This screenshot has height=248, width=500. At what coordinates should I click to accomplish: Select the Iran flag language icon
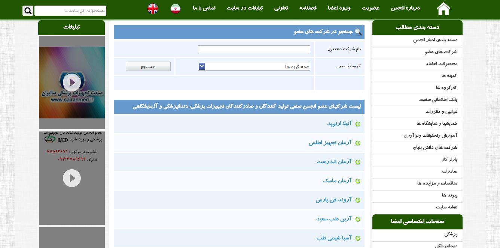[x=176, y=9]
